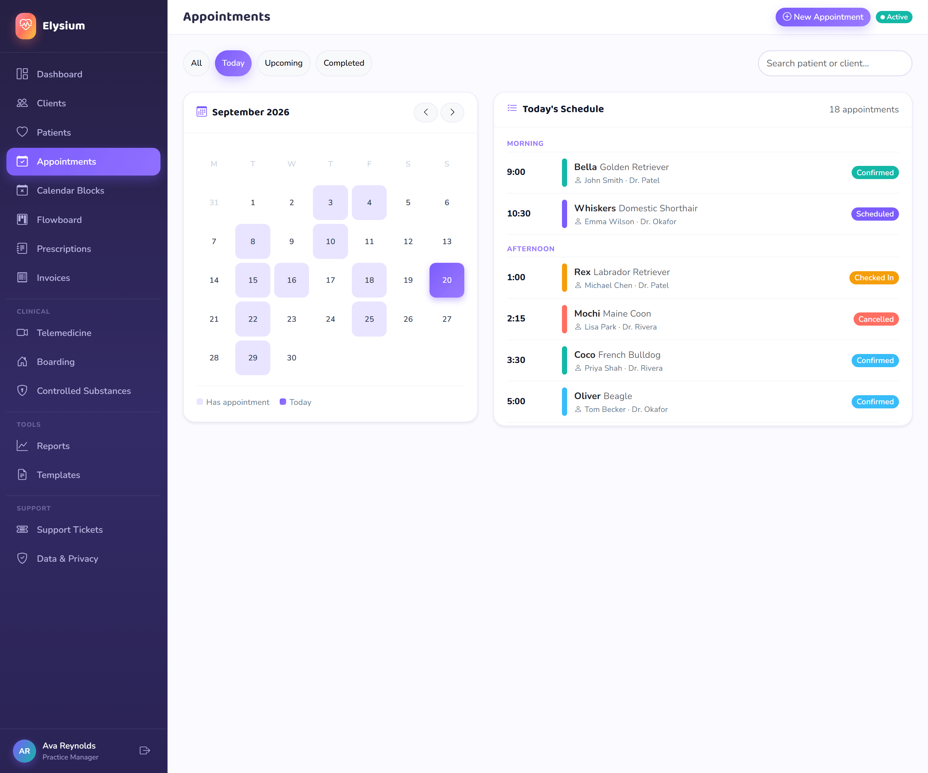
Task: Go to previous month in calendar
Action: [426, 112]
